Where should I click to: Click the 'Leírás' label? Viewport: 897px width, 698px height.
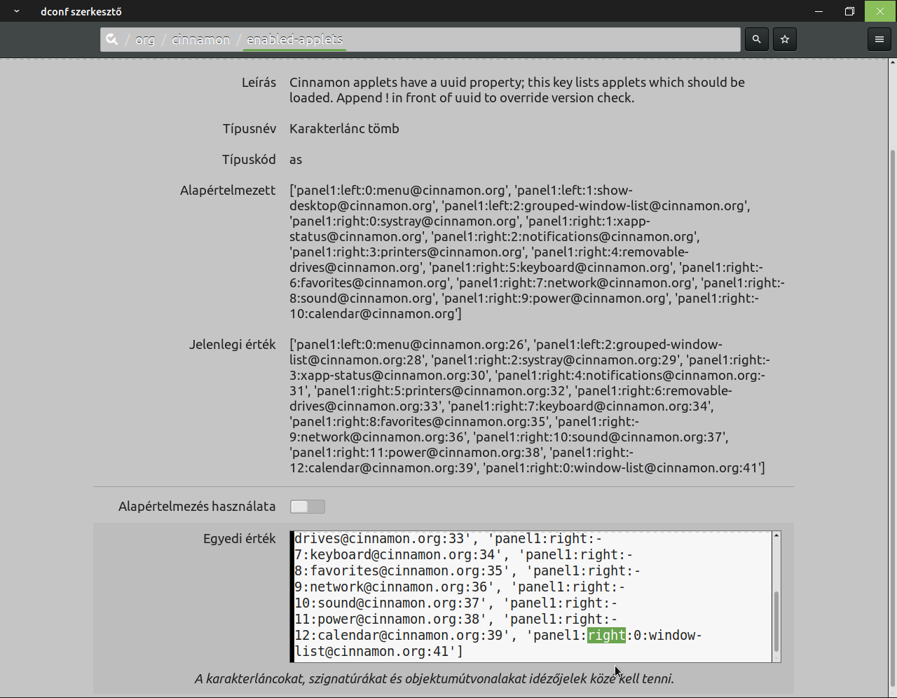(259, 83)
